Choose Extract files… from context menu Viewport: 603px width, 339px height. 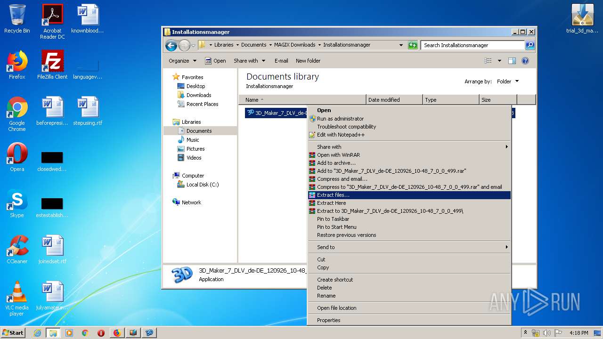point(409,195)
